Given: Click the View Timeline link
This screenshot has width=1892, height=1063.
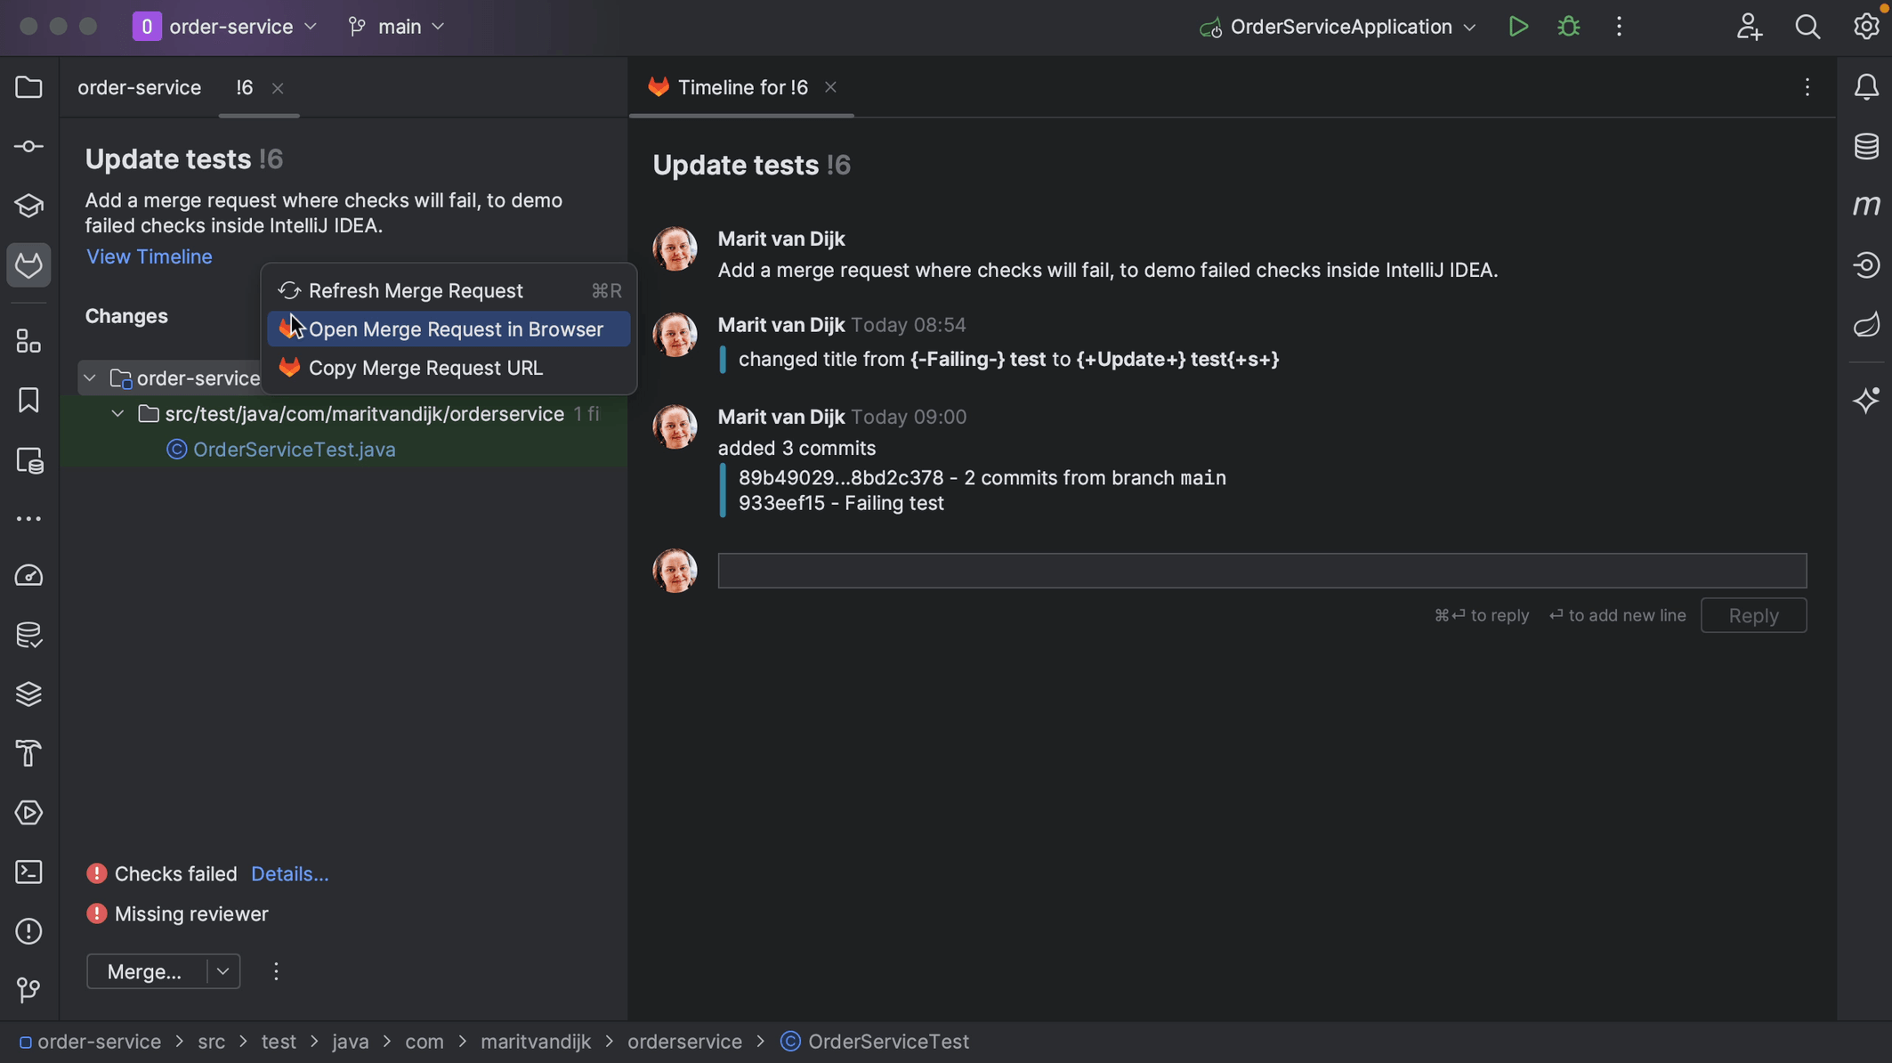Looking at the screenshot, I should pyautogui.click(x=150, y=256).
